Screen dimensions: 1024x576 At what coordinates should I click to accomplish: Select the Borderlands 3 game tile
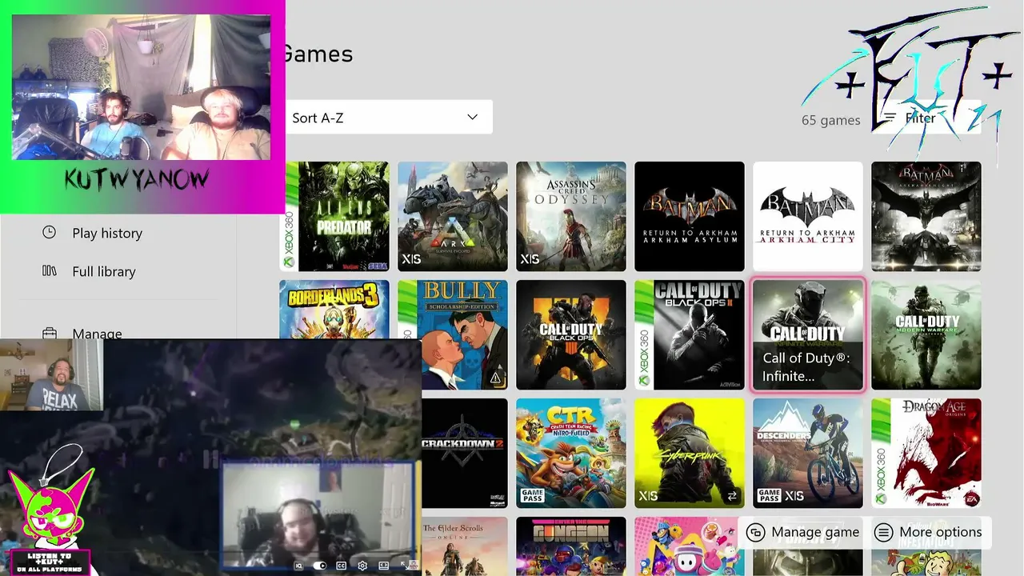[x=334, y=310]
